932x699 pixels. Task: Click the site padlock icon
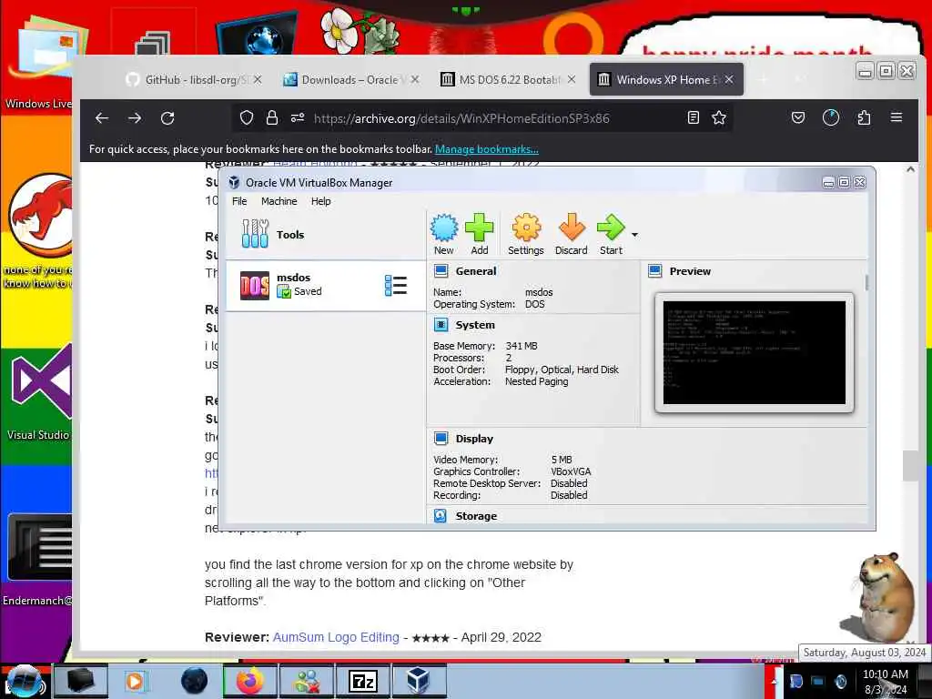[272, 117]
